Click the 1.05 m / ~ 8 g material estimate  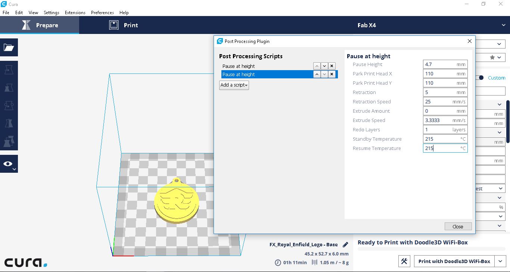[334, 263]
